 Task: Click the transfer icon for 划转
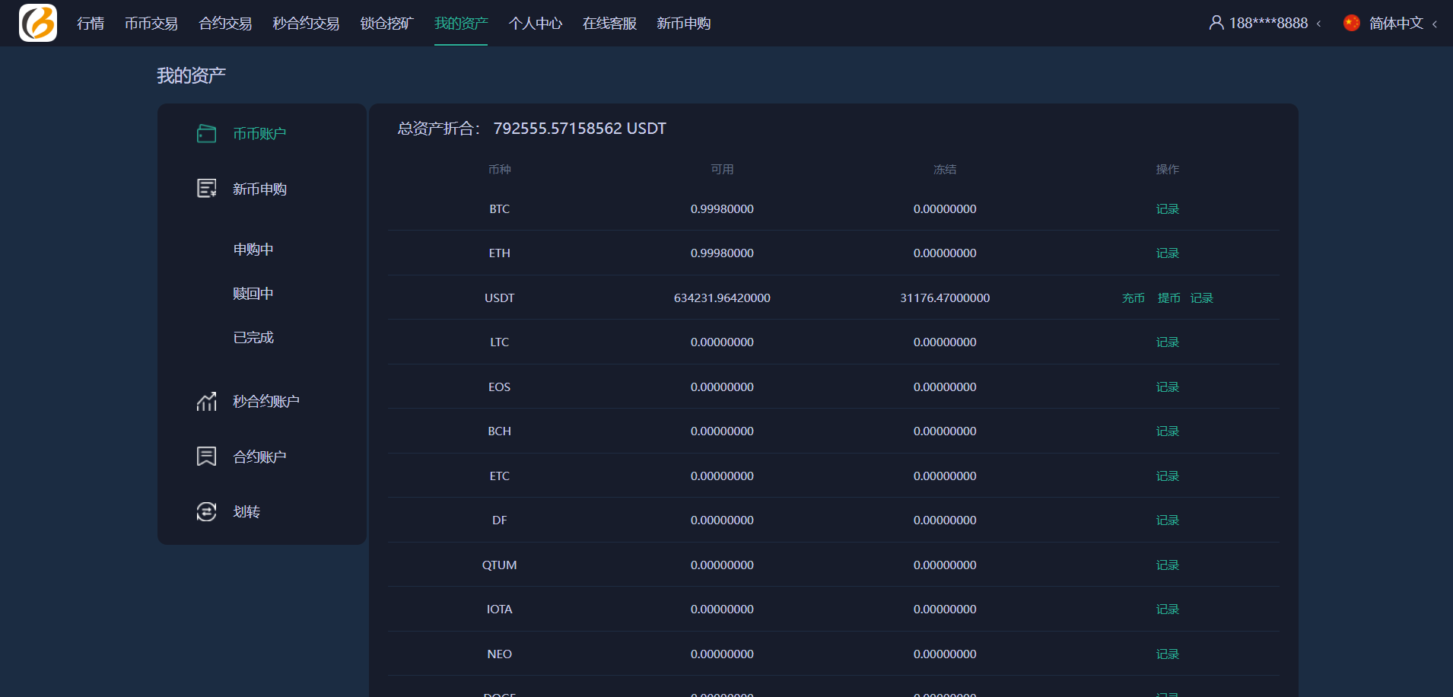pyautogui.click(x=206, y=512)
